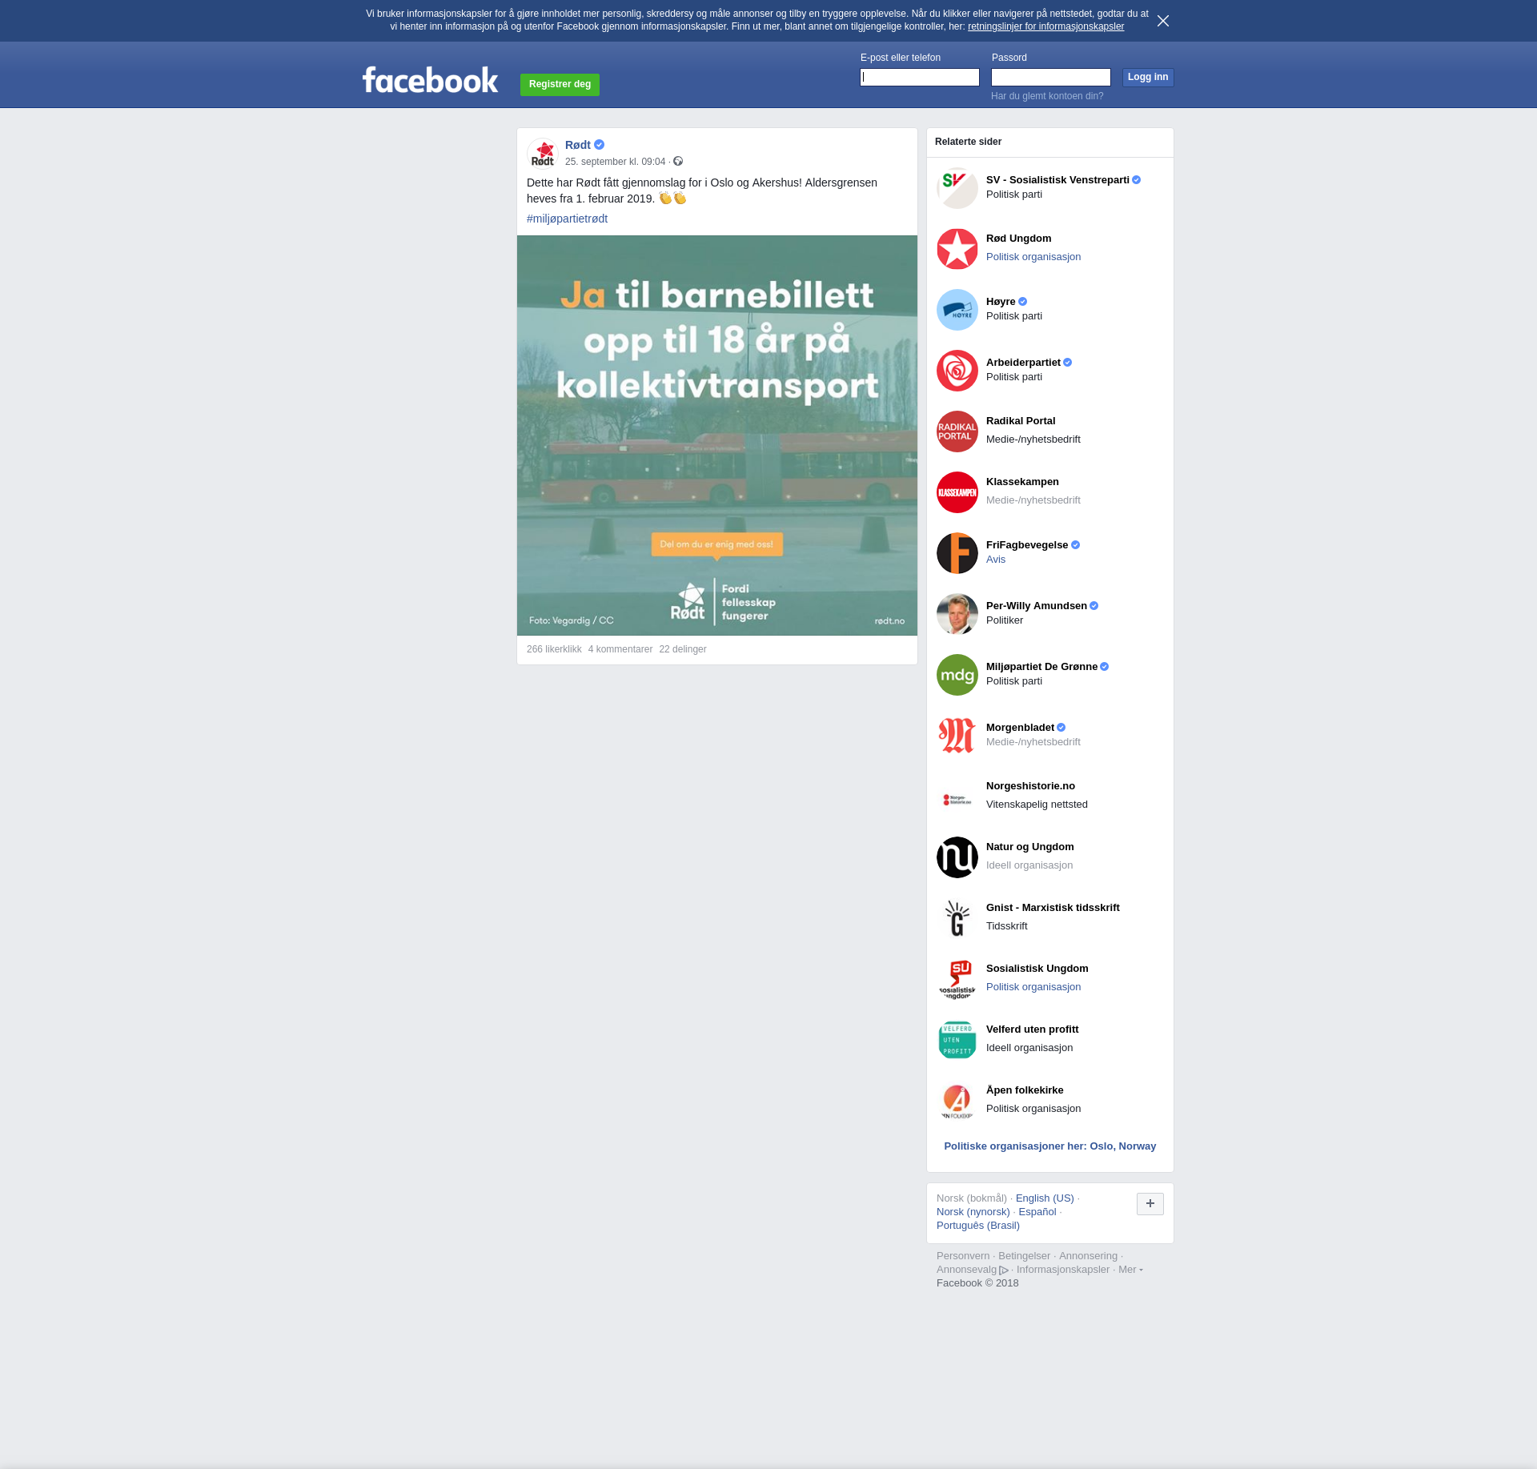Image resolution: width=1537 pixels, height=1469 pixels.
Task: Open Politiske organisasjoner her: Oslo, Norway
Action: coord(1050,1146)
